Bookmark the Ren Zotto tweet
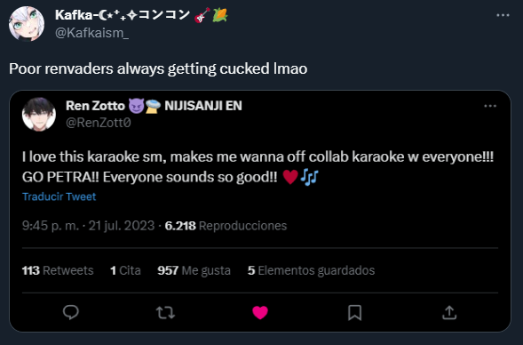523x345 pixels. [x=354, y=313]
